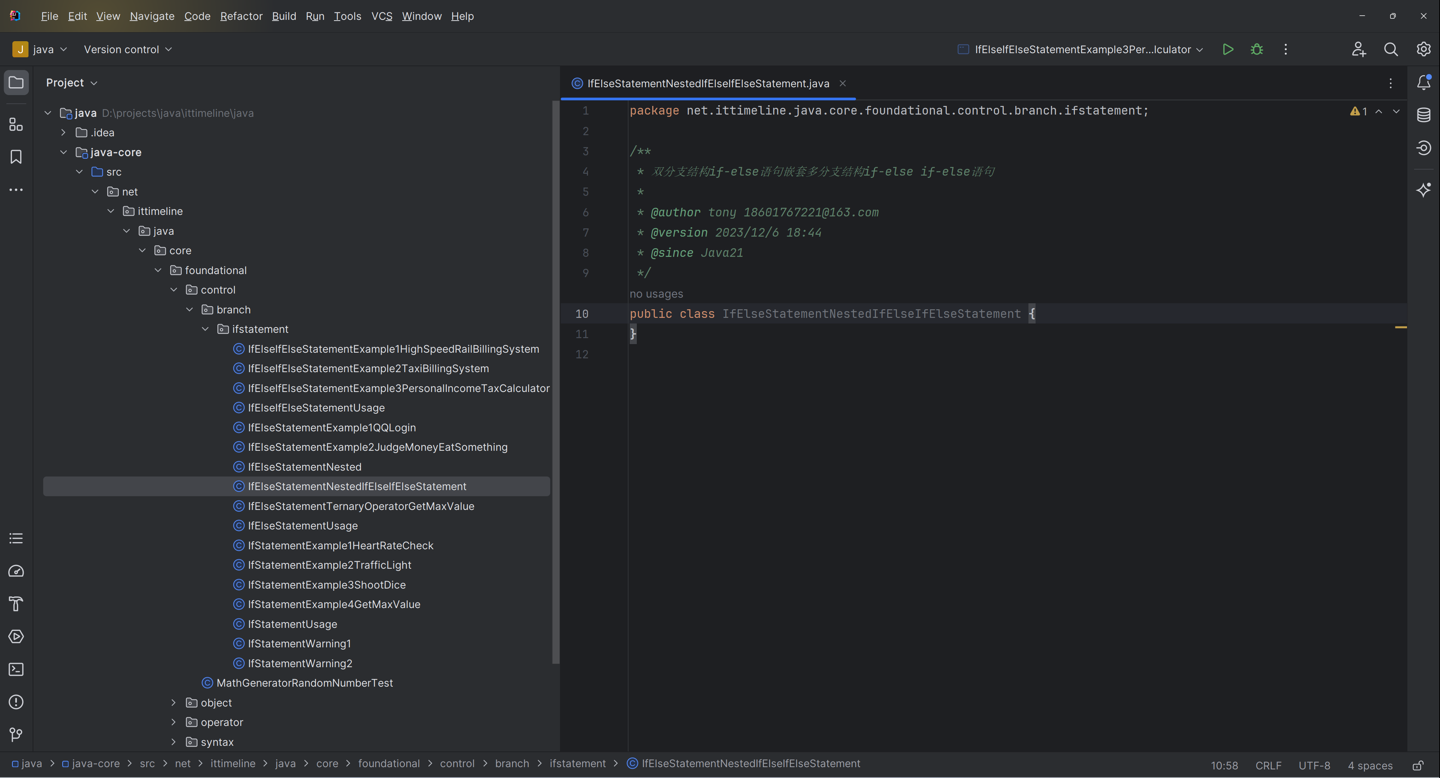Run the current configuration with green arrow
Image resolution: width=1440 pixels, height=778 pixels.
[x=1228, y=49]
